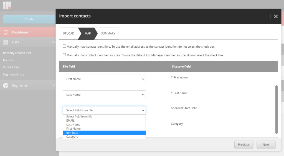This screenshot has height=156, width=284.
Task: Expand the Segments section chevron
Action: [x=53, y=86]
